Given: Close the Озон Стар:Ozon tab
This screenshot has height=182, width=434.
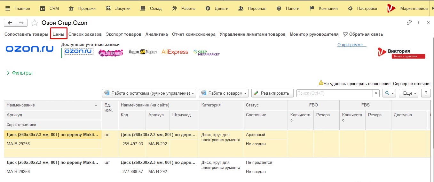Looking at the screenshot, I should pyautogui.click(x=428, y=23).
